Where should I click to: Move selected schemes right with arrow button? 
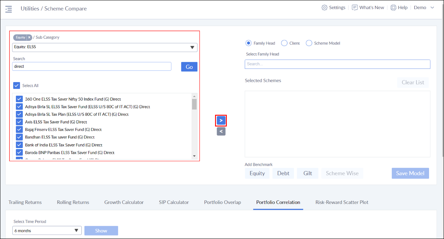(221, 121)
